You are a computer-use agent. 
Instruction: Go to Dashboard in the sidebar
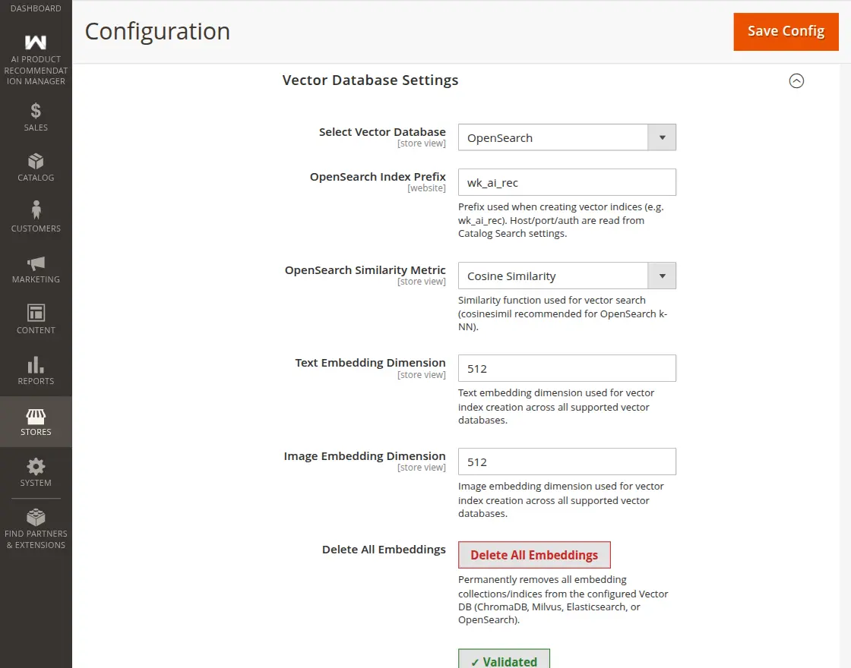pyautogui.click(x=36, y=8)
